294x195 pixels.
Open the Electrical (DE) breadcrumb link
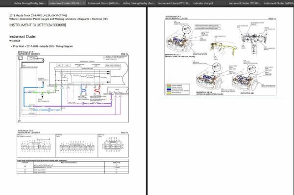pyautogui.click(x=100, y=19)
